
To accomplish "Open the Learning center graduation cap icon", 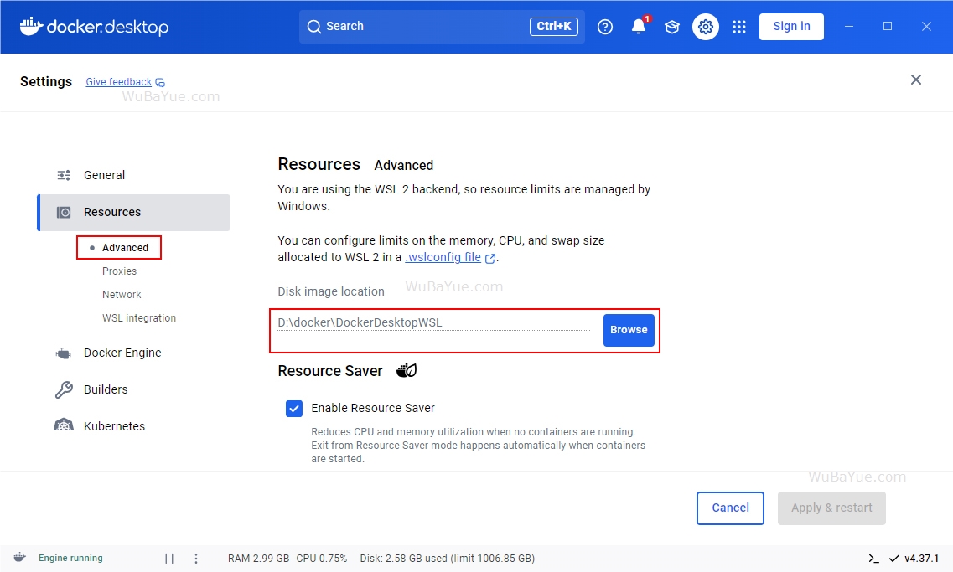I will click(671, 27).
